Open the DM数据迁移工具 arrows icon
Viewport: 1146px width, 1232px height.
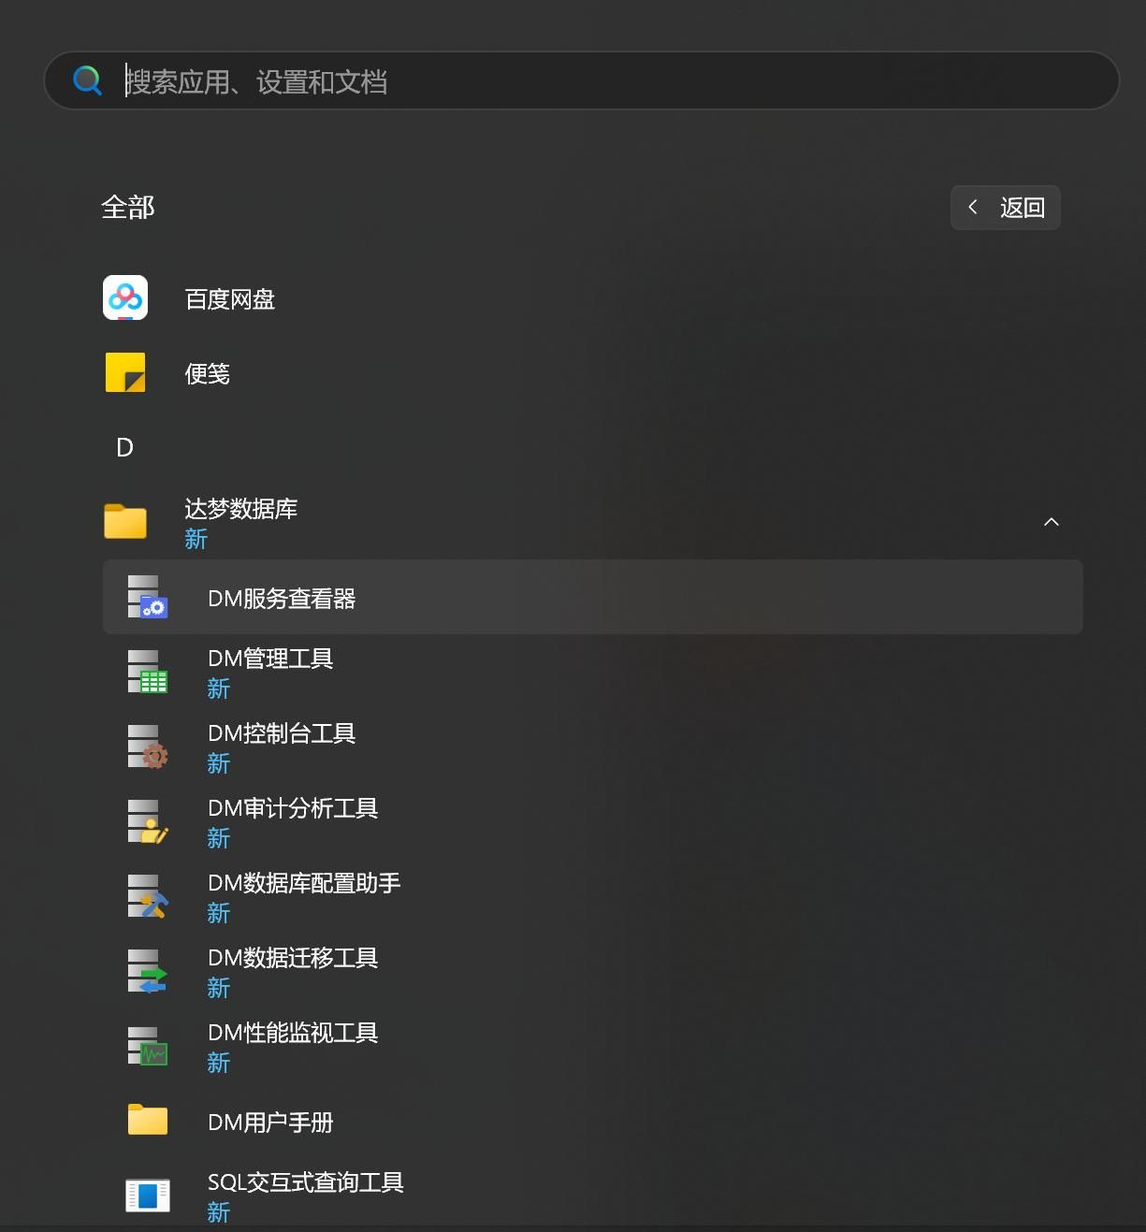[x=148, y=971]
